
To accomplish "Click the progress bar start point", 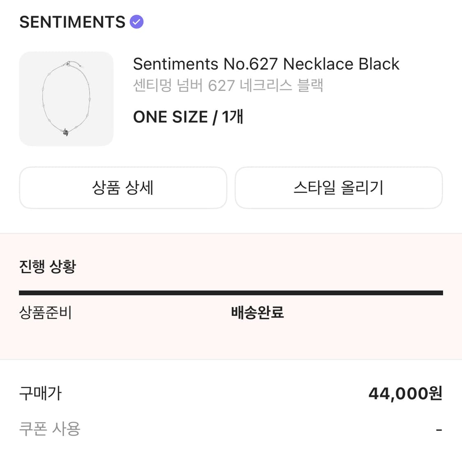I will pos(21,293).
